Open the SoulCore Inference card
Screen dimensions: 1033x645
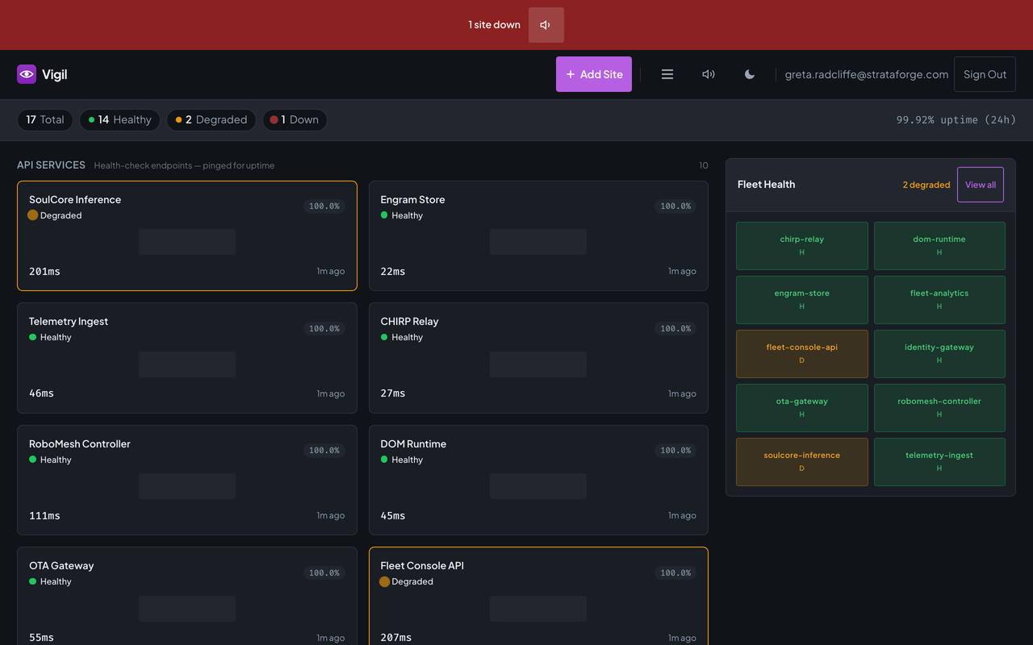point(187,235)
